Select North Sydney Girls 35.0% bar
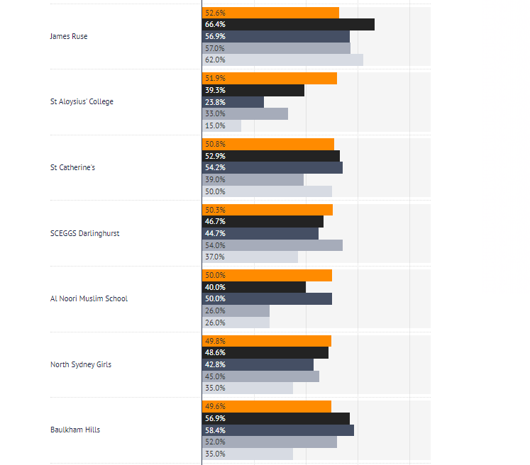This screenshot has height=465, width=530. tap(248, 388)
